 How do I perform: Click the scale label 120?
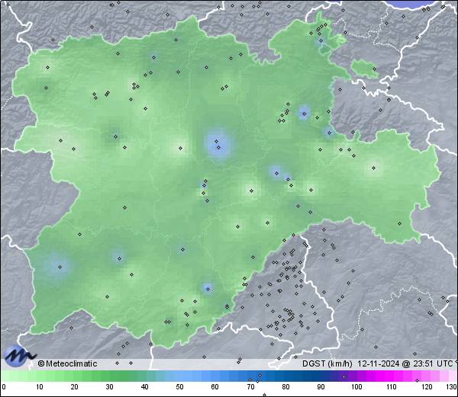pyautogui.click(x=427, y=387)
